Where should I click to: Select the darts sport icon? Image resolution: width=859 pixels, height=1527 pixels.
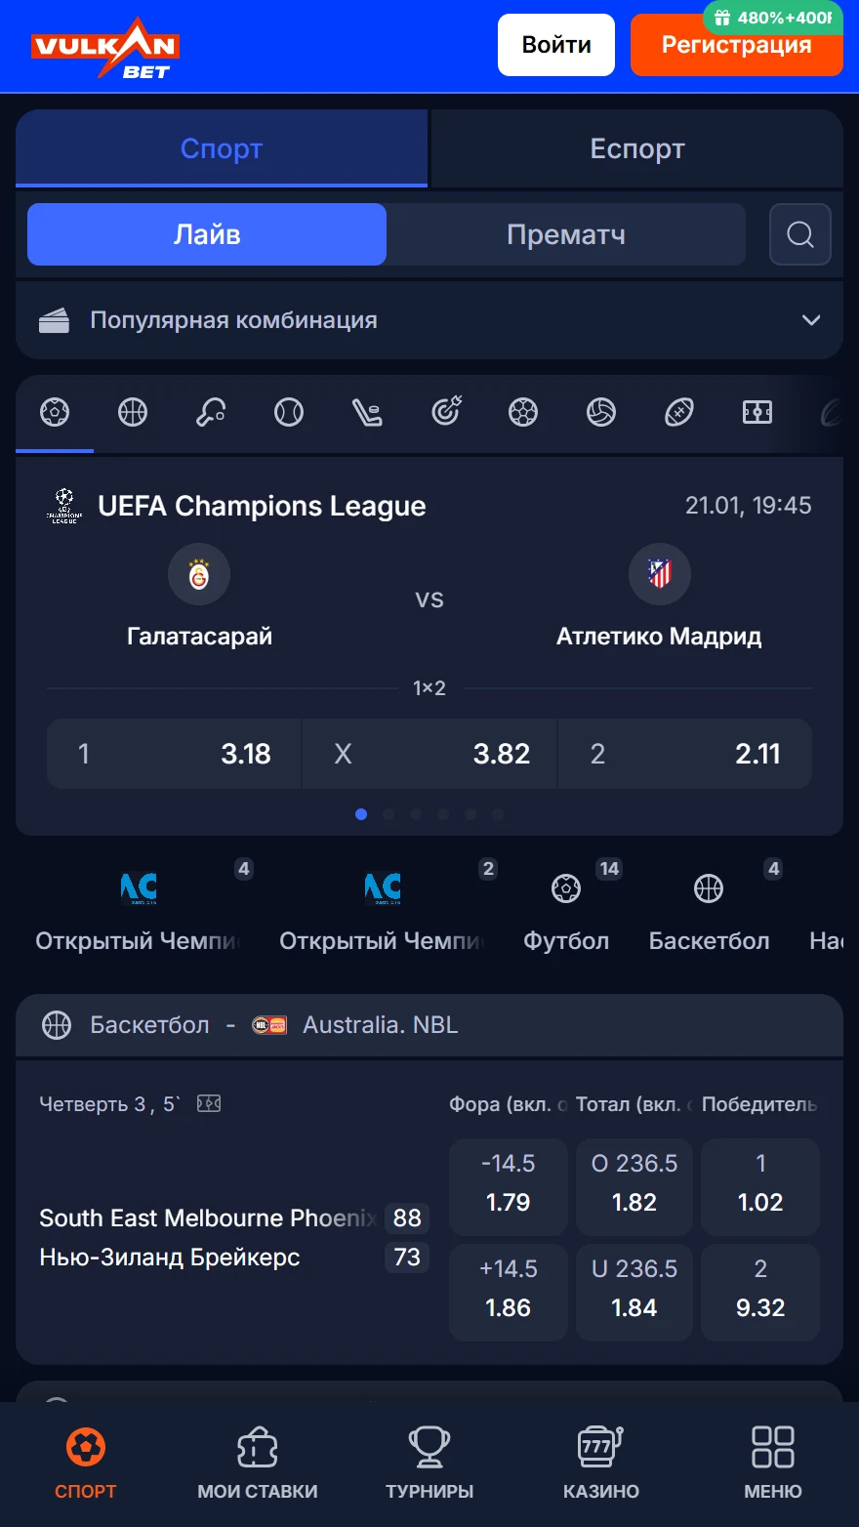446,412
